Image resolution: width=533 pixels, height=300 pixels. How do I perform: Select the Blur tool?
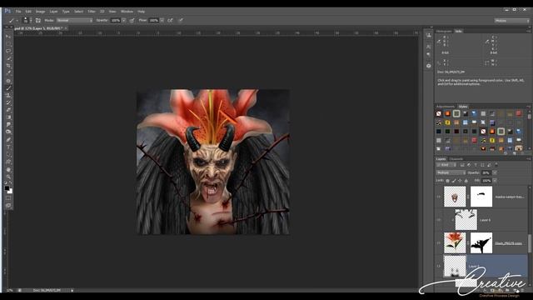[8, 124]
